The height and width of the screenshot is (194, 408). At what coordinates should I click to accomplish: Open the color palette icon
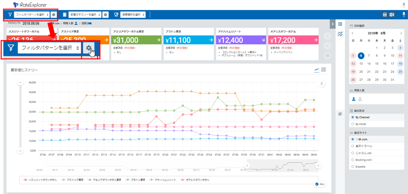pyautogui.click(x=340, y=114)
